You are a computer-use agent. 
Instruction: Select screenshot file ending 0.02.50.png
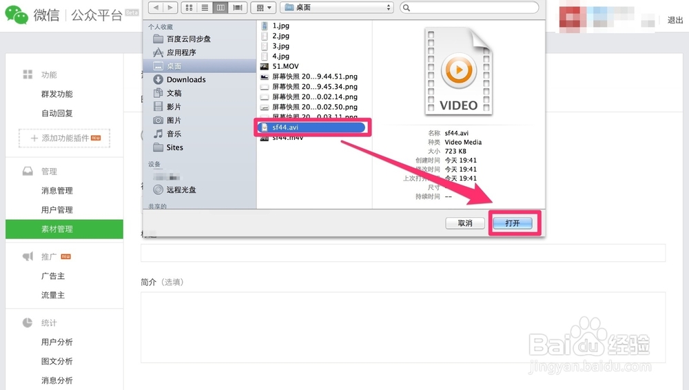(x=313, y=106)
